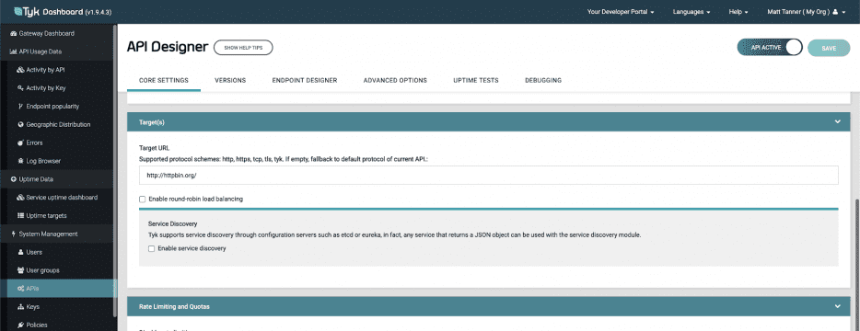Switch to the Endpoint Designer tab
This screenshot has height=331, width=860.
pyautogui.click(x=305, y=80)
